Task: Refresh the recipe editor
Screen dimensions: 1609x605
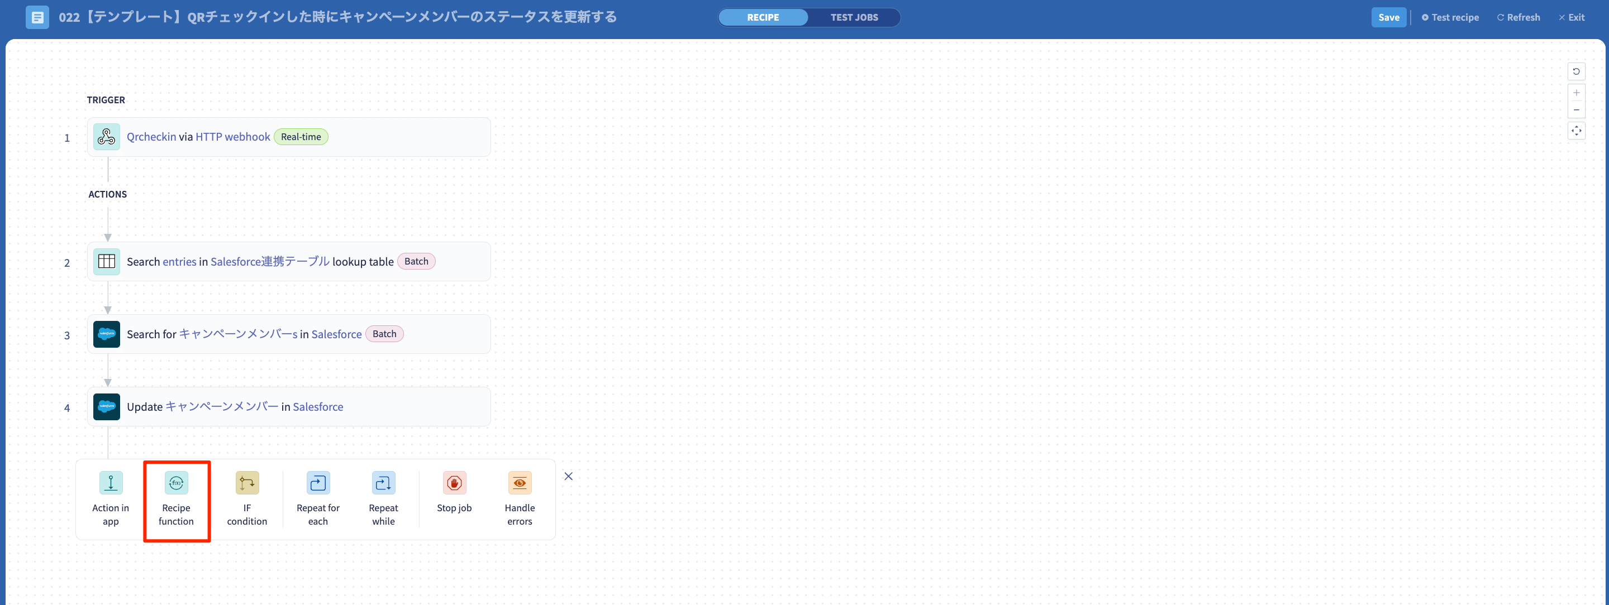Action: (1518, 17)
